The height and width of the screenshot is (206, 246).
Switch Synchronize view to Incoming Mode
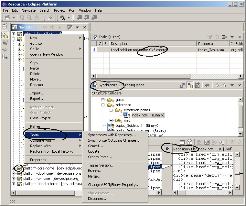click(183, 85)
